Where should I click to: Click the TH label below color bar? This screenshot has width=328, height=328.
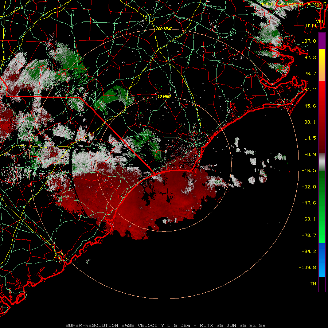click(313, 284)
